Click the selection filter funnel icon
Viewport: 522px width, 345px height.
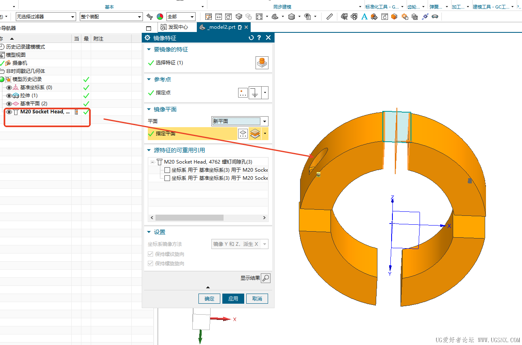(x=150, y=17)
